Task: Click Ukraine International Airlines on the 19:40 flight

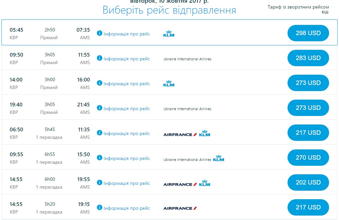Action: (x=187, y=109)
